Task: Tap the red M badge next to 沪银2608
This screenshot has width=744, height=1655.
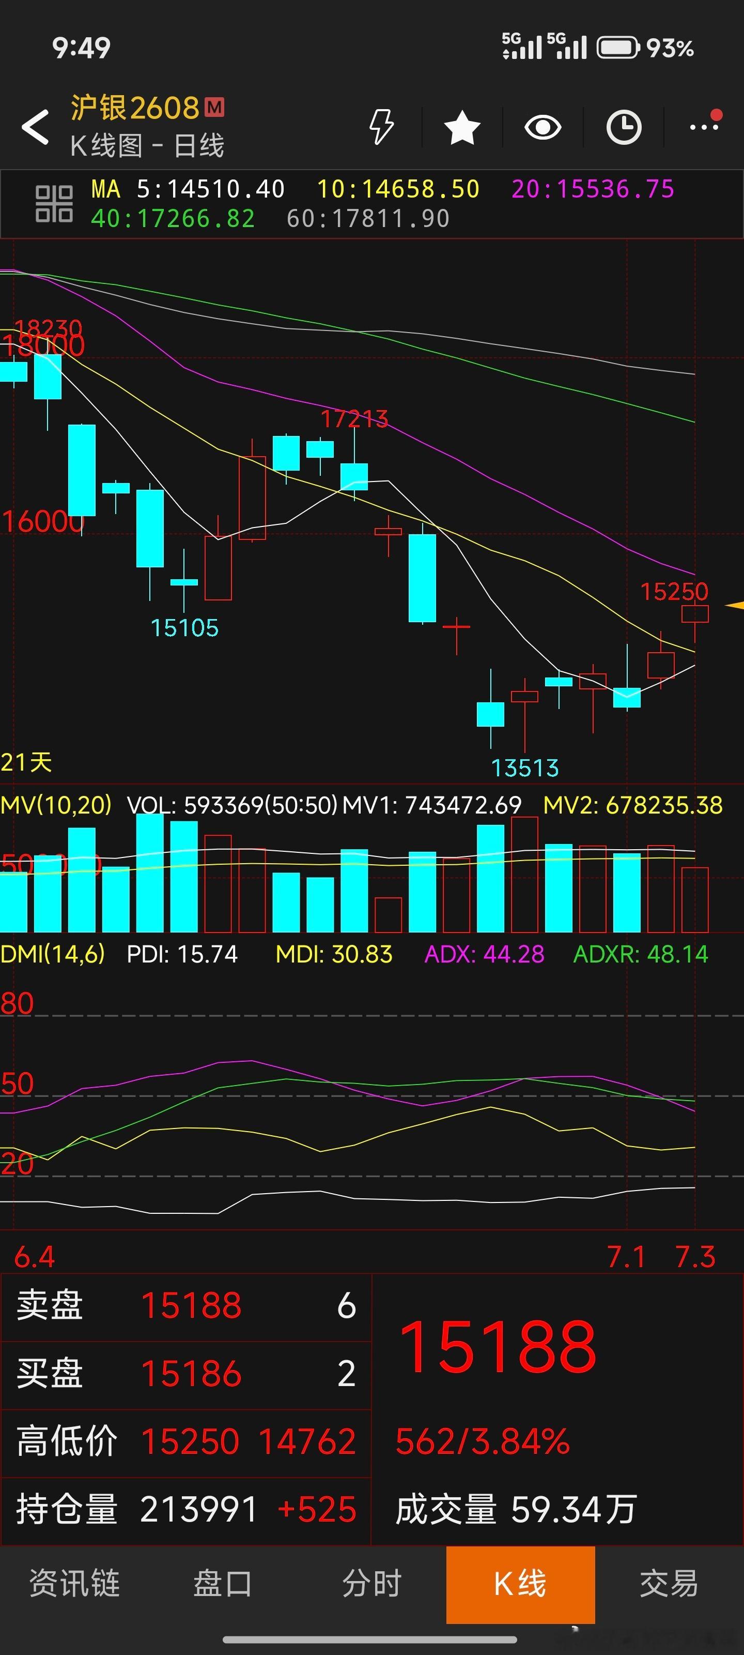Action: (x=214, y=107)
